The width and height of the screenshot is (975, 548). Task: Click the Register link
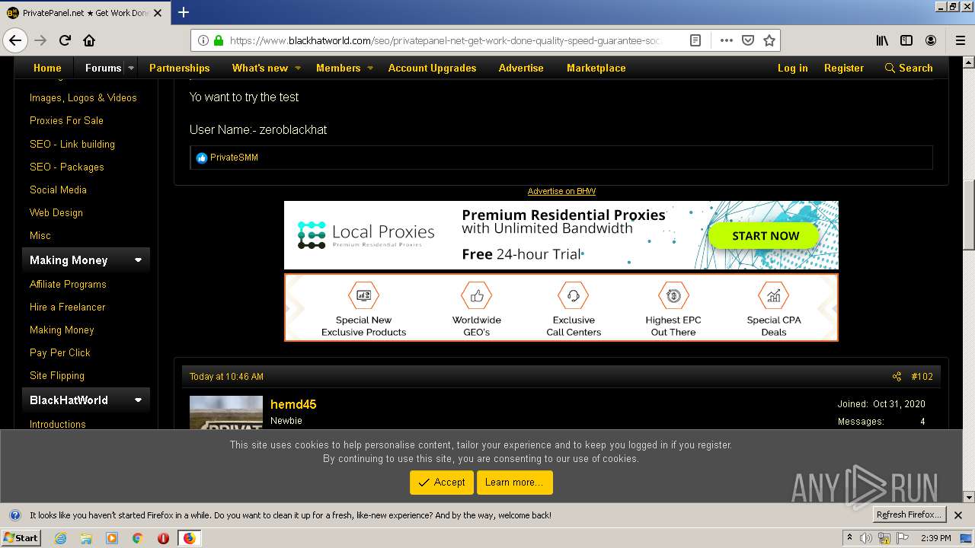(844, 68)
